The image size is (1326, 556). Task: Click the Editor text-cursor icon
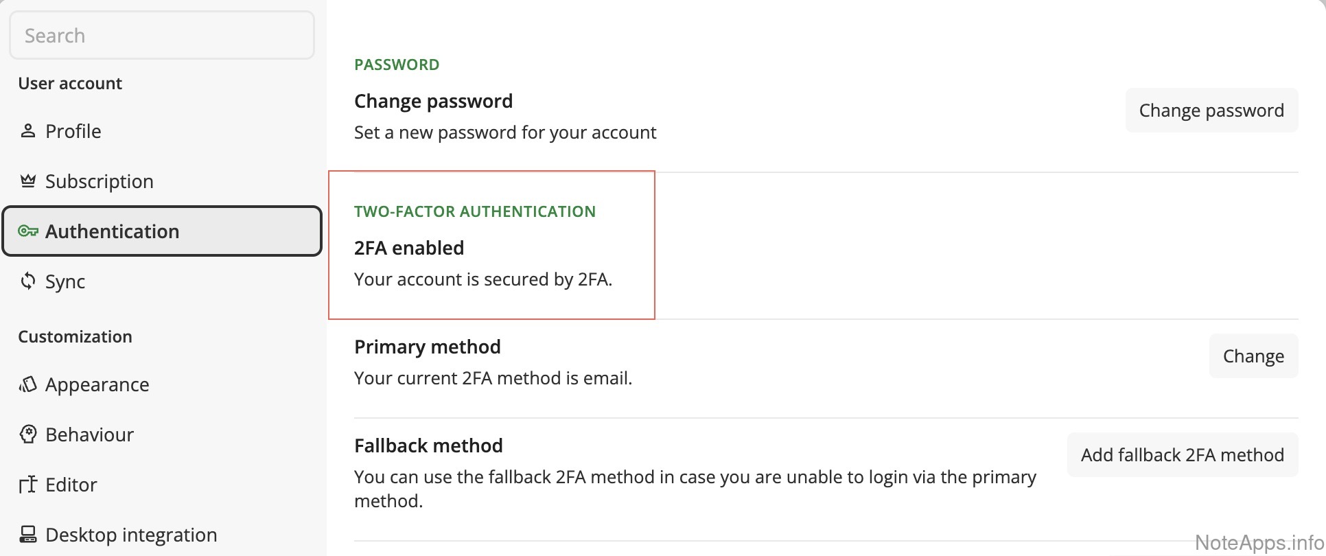(x=27, y=485)
